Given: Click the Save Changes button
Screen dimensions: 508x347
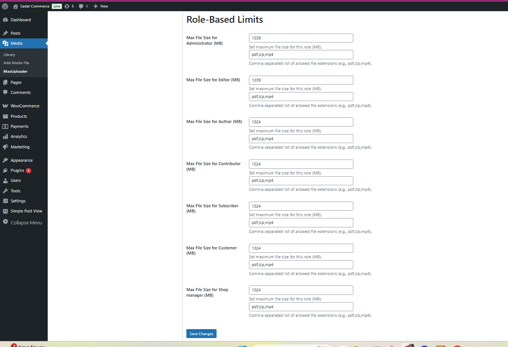Looking at the screenshot, I should pos(201,334).
